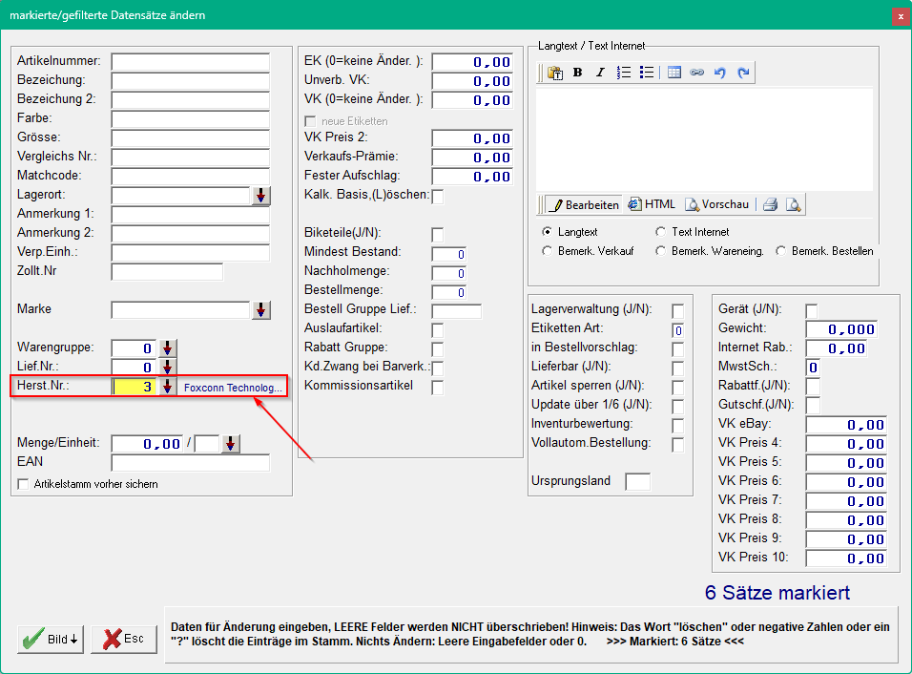This screenshot has height=674, width=912.
Task: Toggle the Lagerverwaltung (J/N) checkbox
Action: click(677, 311)
